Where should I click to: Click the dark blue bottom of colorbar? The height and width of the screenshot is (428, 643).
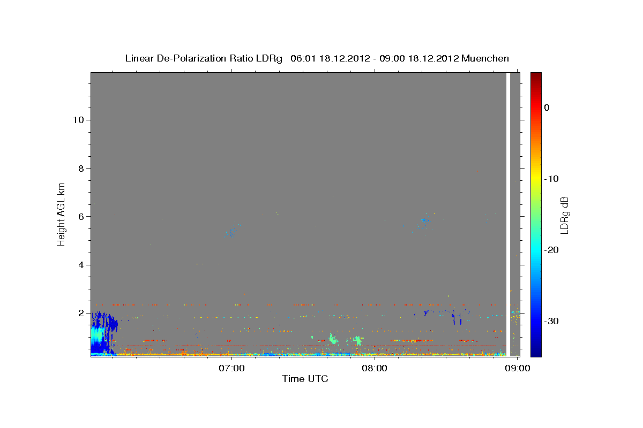click(536, 350)
